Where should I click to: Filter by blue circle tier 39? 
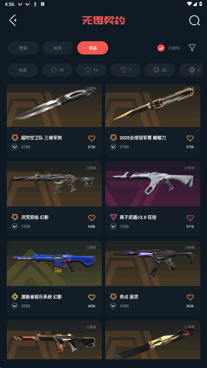pyautogui.click(x=57, y=70)
